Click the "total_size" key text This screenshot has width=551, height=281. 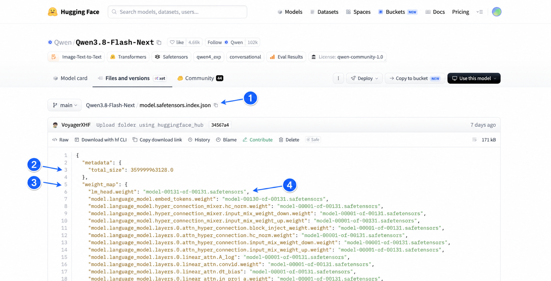[107, 170]
